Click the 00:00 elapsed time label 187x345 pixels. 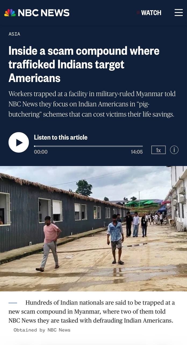(x=41, y=152)
